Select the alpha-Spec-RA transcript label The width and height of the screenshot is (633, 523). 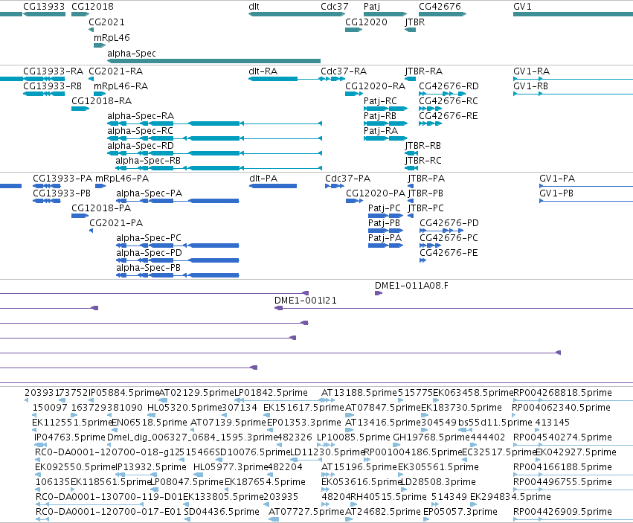(x=141, y=116)
